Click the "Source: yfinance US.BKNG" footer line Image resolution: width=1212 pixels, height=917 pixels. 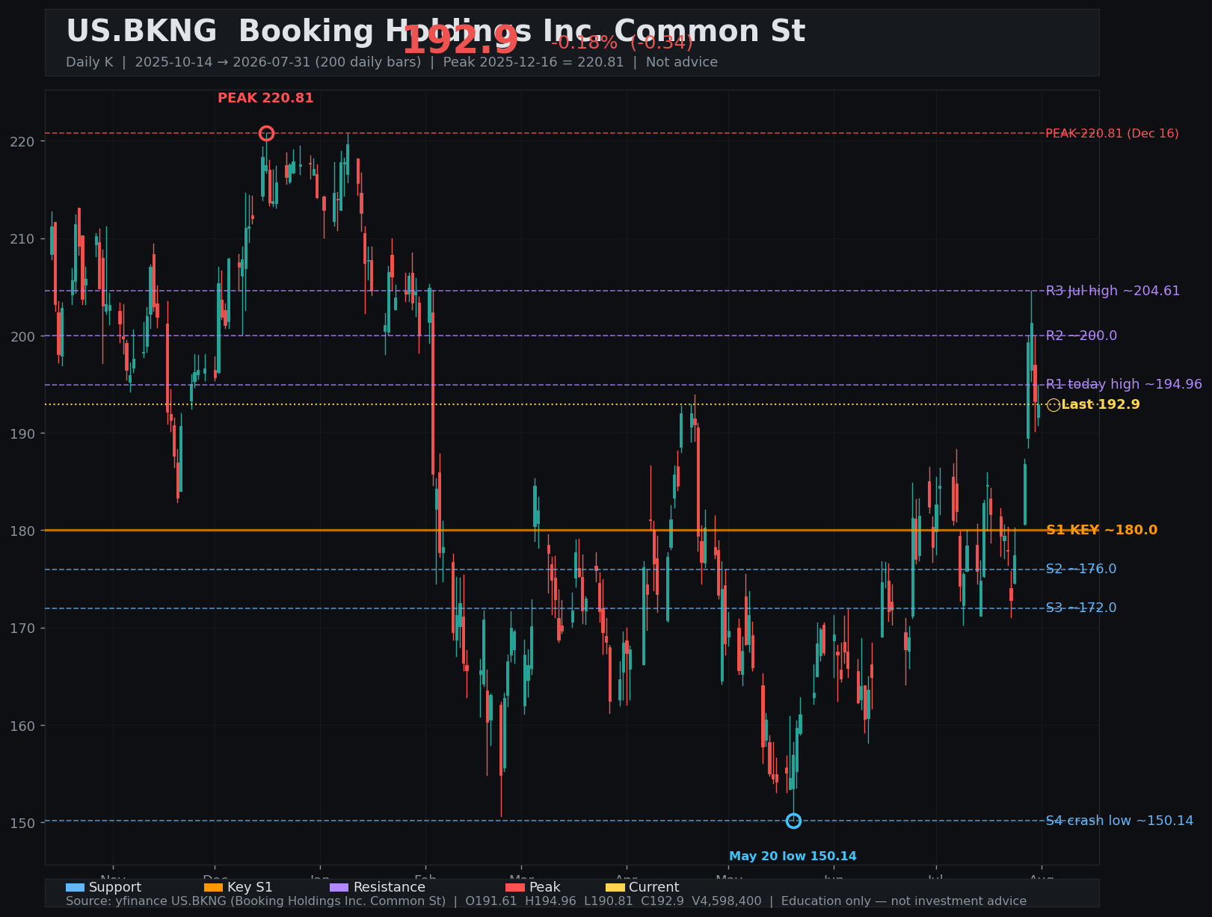547,901
